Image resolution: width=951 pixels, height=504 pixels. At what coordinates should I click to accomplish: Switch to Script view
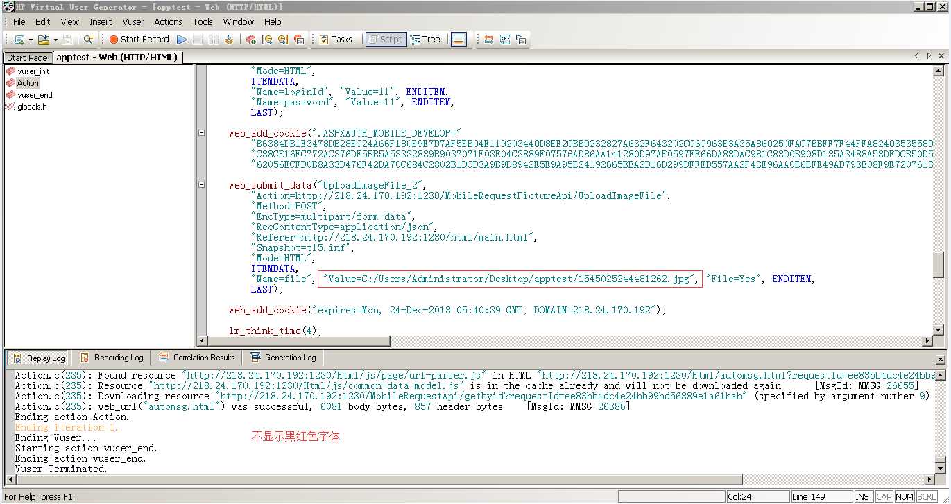385,40
